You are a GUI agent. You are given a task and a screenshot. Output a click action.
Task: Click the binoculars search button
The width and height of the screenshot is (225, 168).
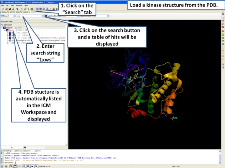tap(46, 16)
